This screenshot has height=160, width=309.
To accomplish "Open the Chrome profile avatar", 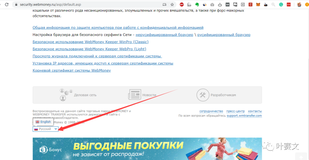I will click(299, 4).
